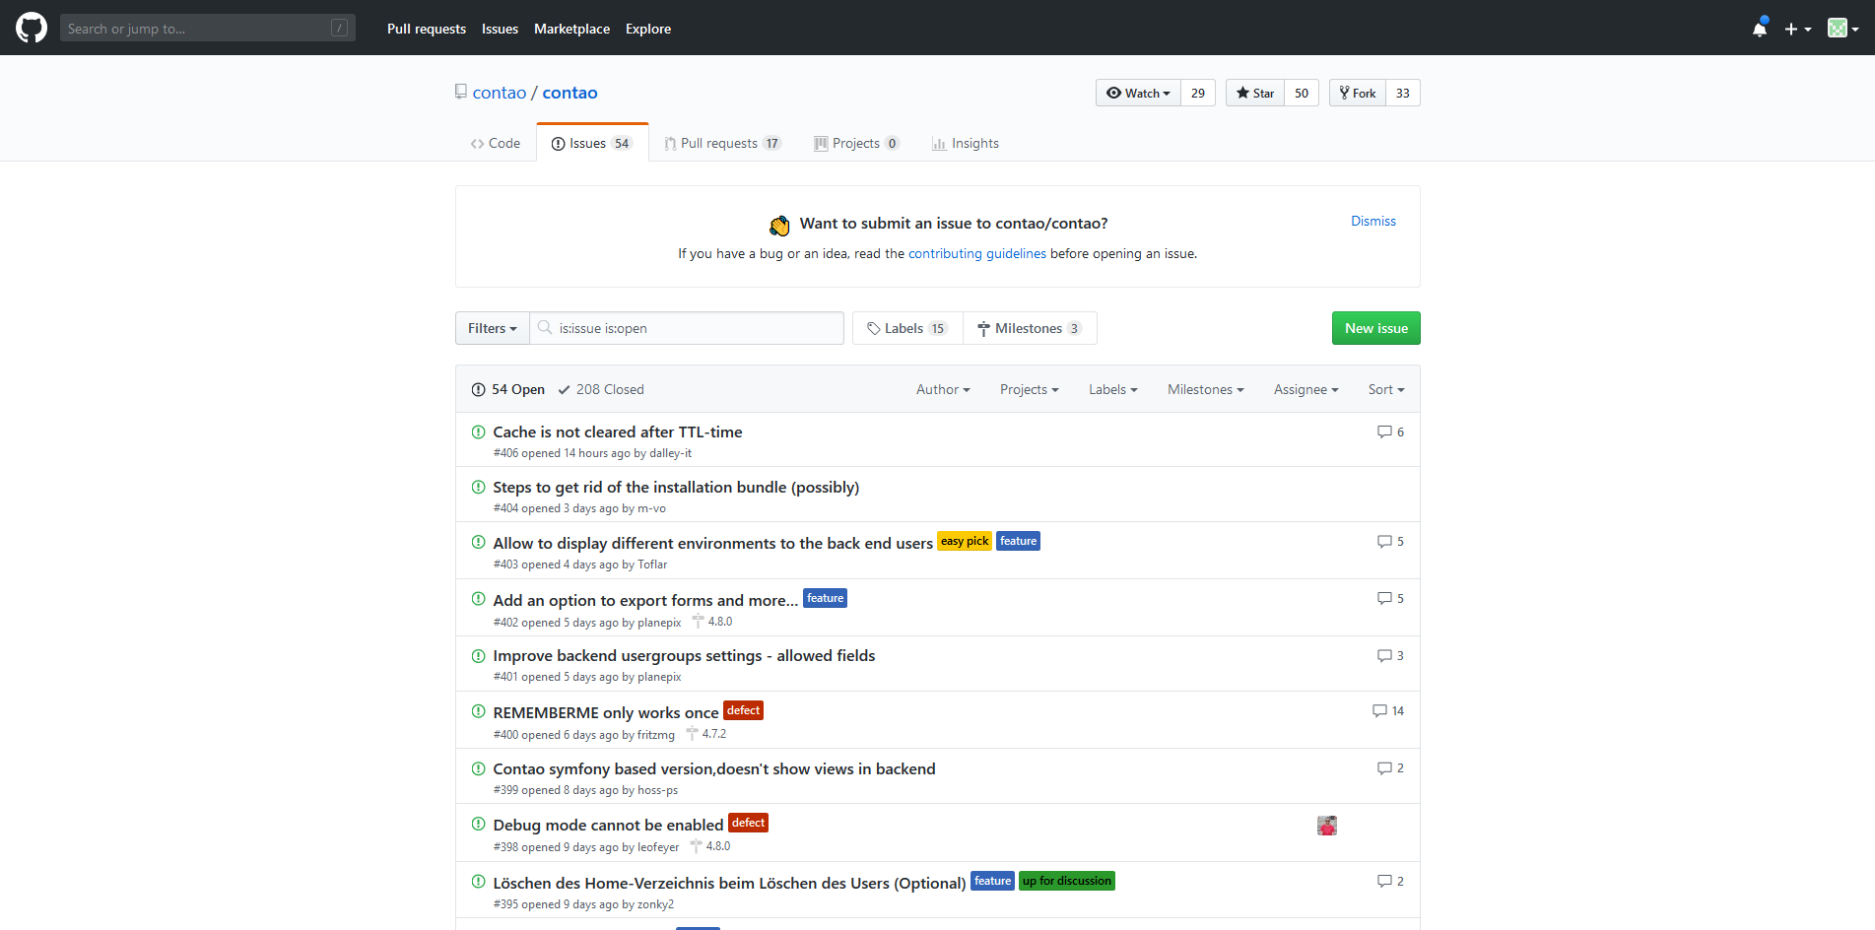Click the comment icon for issue #395

click(1384, 881)
